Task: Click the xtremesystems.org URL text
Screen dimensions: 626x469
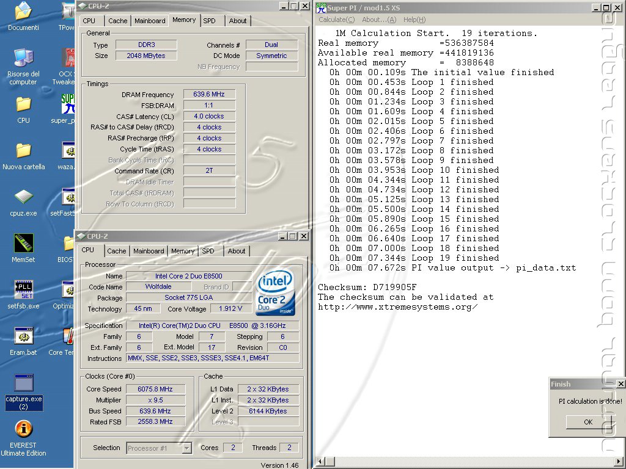Action: tap(397, 307)
